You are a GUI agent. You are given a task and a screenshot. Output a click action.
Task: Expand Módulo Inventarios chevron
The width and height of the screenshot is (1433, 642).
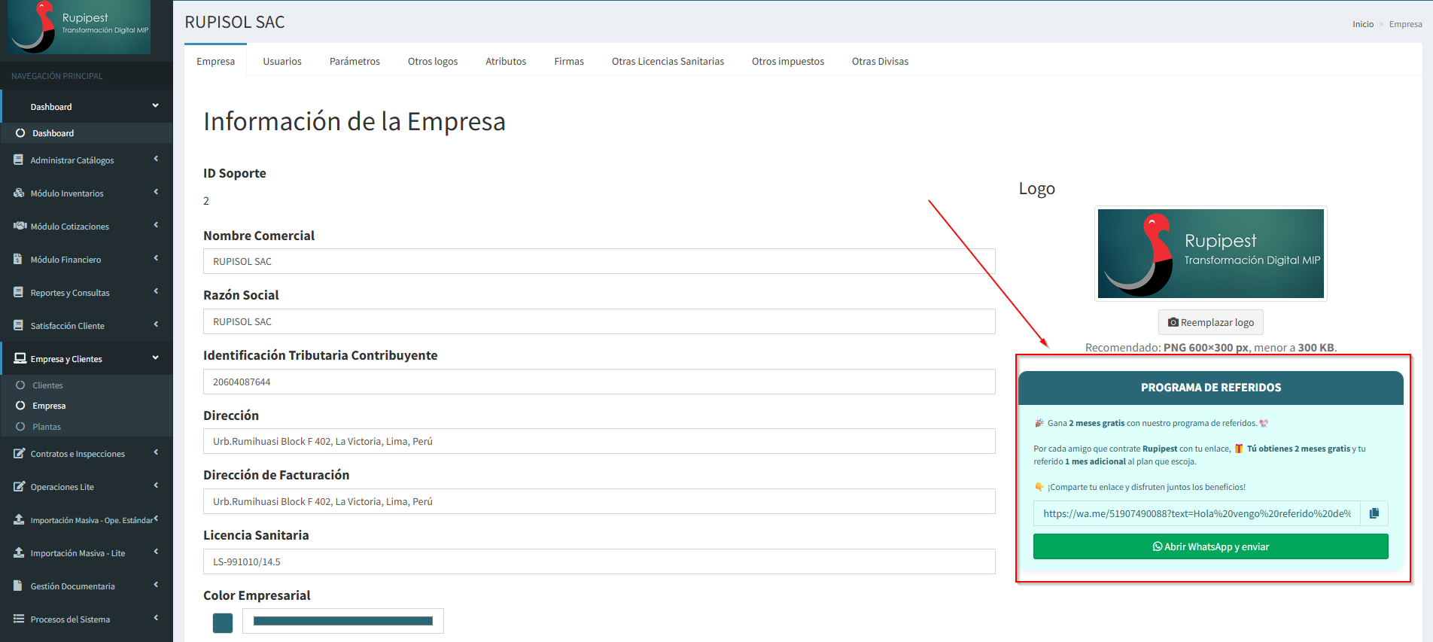pos(156,192)
